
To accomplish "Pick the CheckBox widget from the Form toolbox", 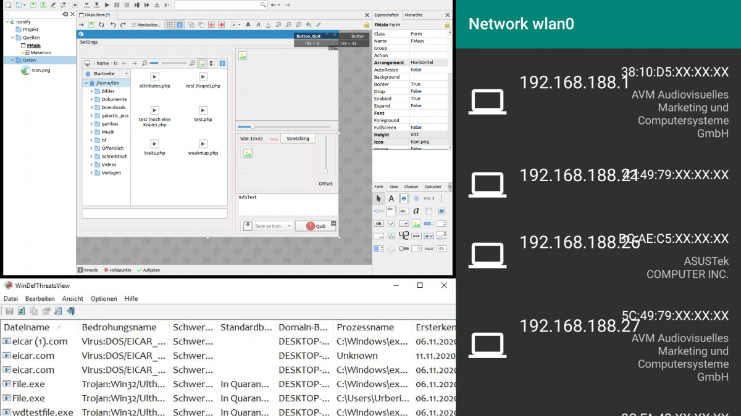I will click(x=391, y=223).
